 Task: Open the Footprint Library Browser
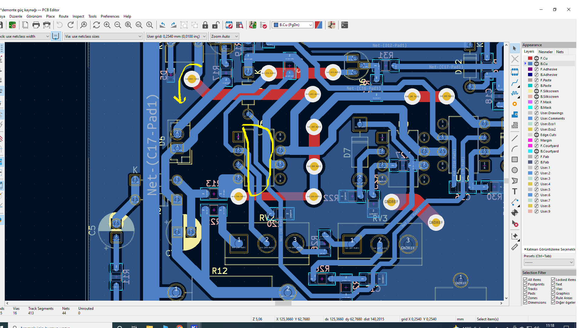point(240,25)
